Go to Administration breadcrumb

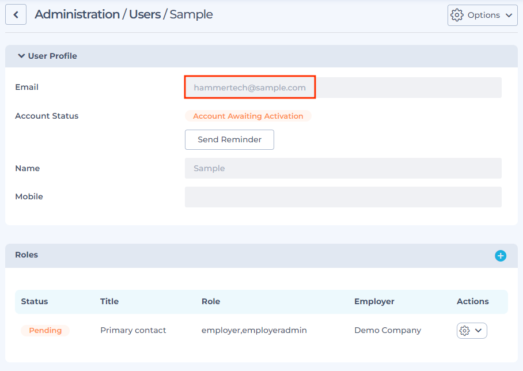pyautogui.click(x=77, y=14)
